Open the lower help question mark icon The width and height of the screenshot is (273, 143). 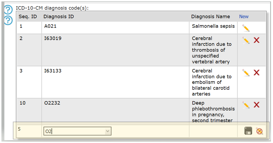click(x=8, y=20)
